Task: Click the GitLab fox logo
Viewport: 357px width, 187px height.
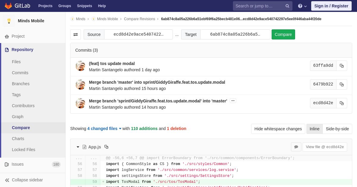Action: coord(8,6)
